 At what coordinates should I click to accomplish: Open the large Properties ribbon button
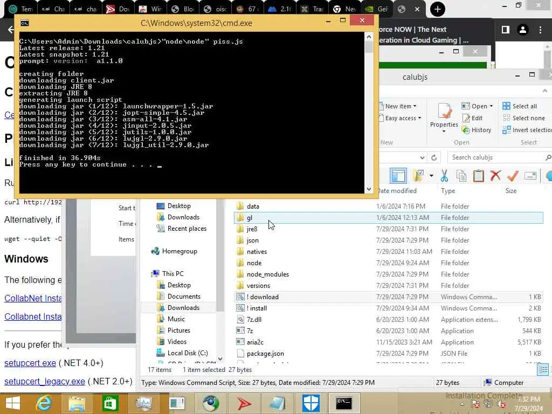point(444,117)
